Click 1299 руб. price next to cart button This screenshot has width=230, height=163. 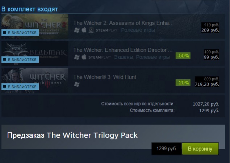167,149
